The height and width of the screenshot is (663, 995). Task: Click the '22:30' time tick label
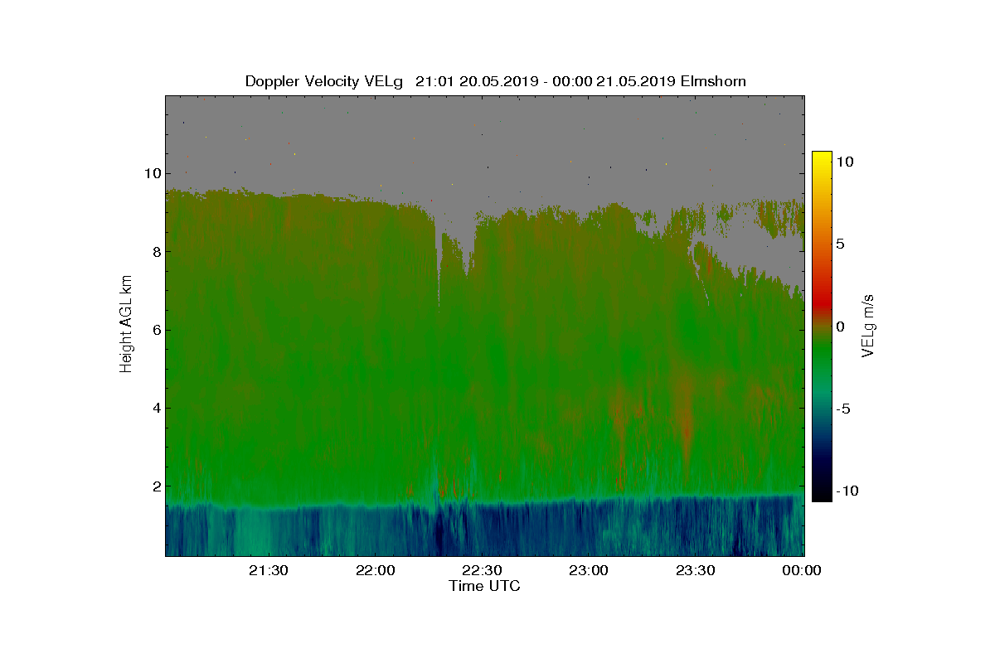point(482,570)
